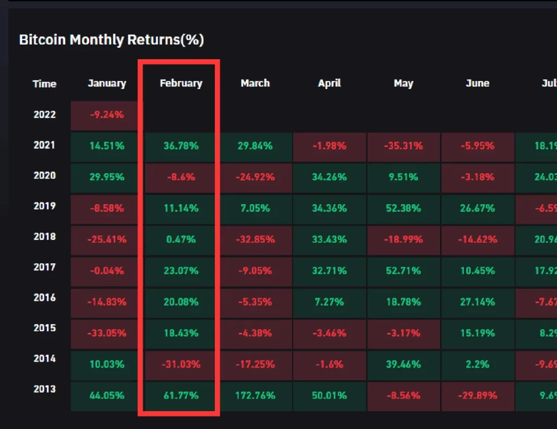Select the March column header
This screenshot has height=429, width=557.
(x=255, y=83)
